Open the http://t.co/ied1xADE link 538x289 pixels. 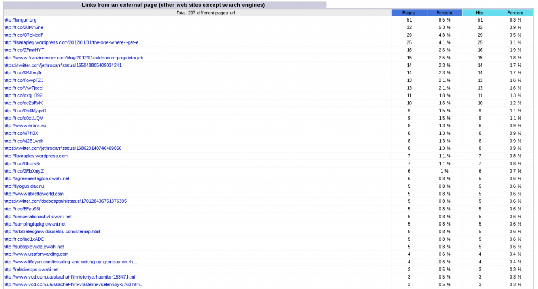point(24,239)
